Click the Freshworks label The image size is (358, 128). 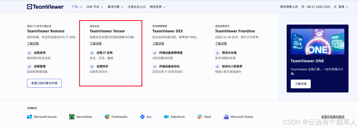(x=119, y=117)
